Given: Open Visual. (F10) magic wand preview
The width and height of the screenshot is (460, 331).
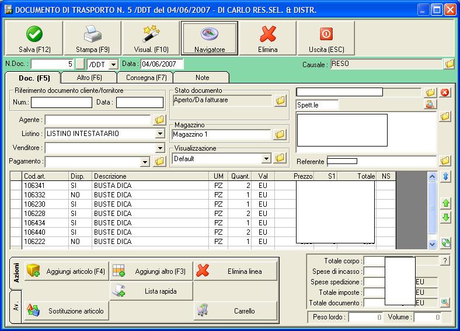Looking at the screenshot, I should click(x=151, y=34).
